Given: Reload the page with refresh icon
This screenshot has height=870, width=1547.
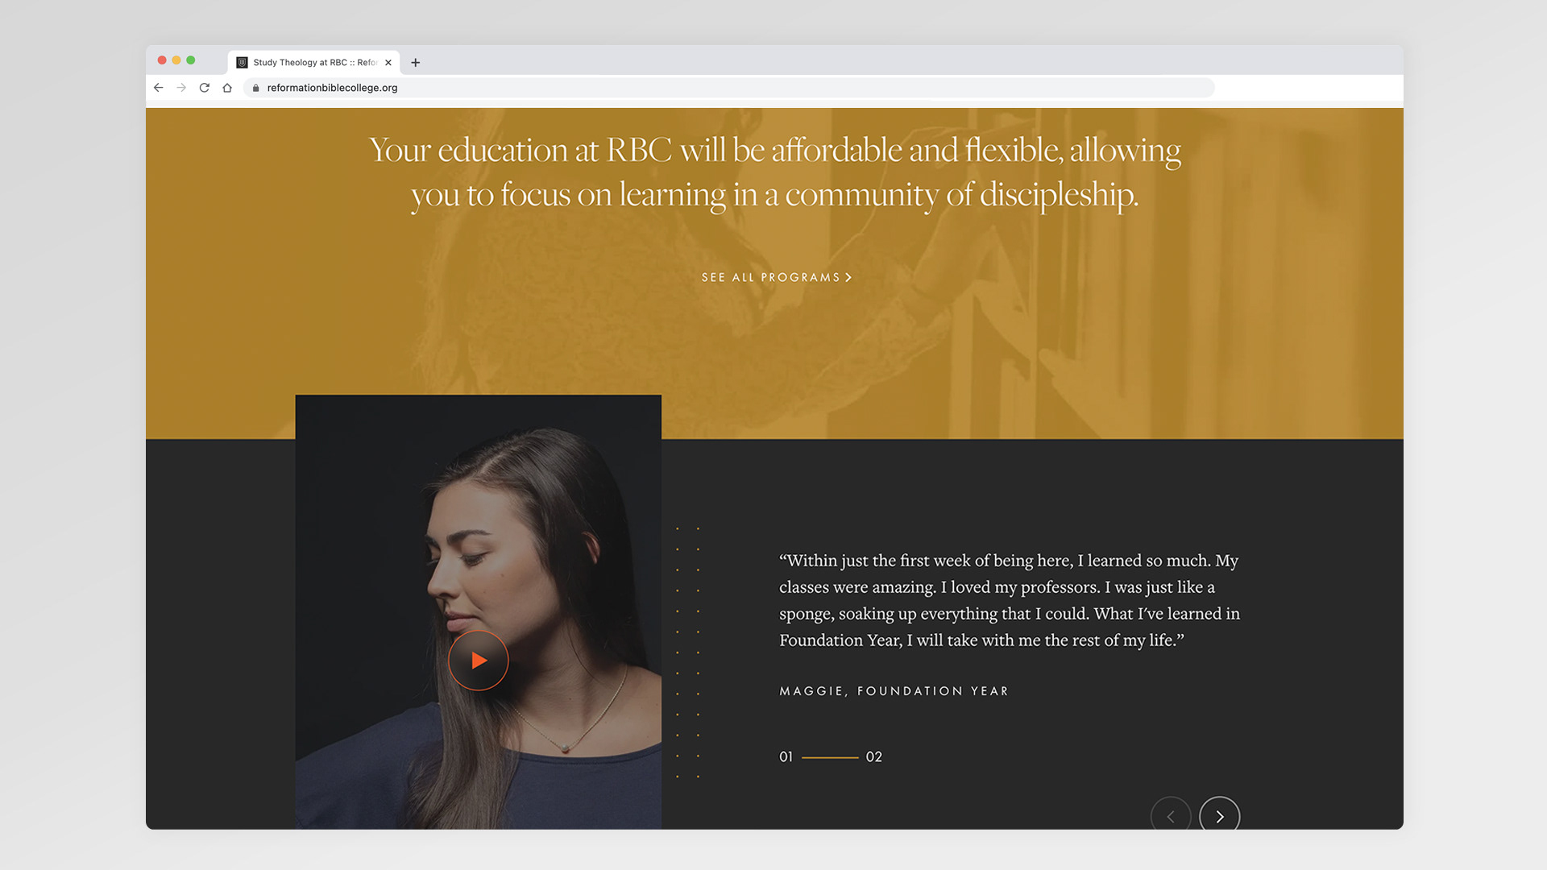Looking at the screenshot, I should pos(205,88).
